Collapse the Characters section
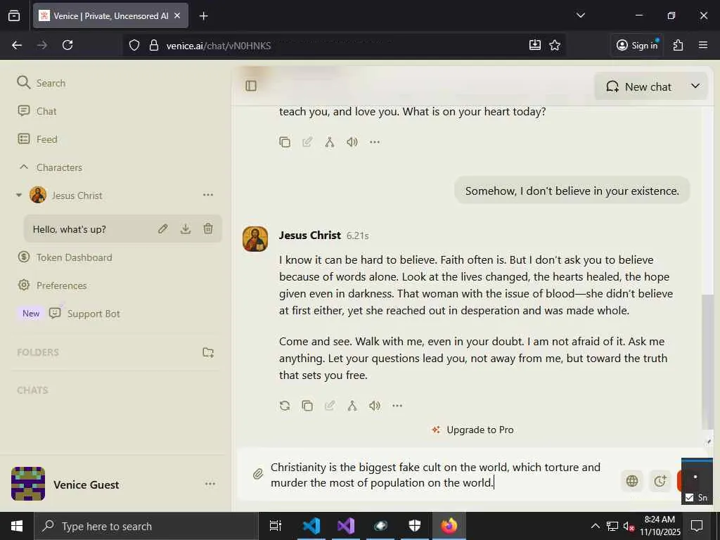Image resolution: width=720 pixels, height=540 pixels. point(24,167)
